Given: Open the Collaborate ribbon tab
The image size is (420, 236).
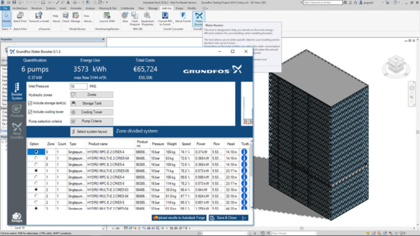Looking at the screenshot, I should coord(127,8).
